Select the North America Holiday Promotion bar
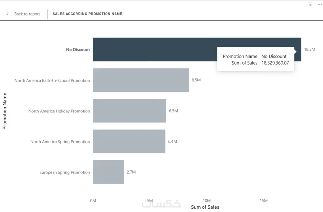The width and height of the screenshot is (323, 212). (129, 111)
